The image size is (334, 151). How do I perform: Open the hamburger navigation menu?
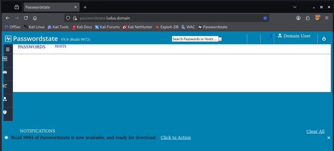[x=8, y=49]
